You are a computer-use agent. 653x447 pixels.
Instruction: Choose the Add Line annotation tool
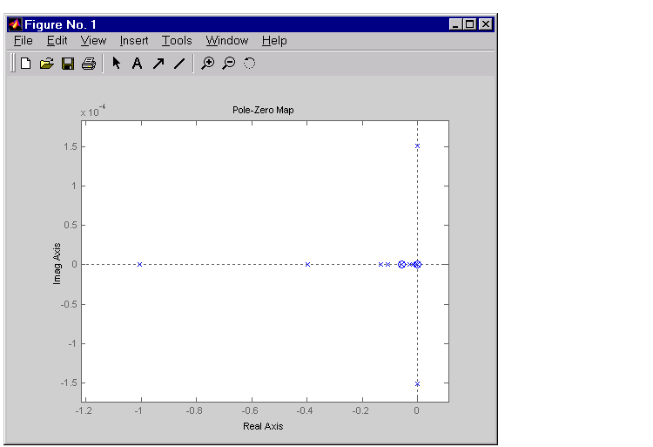[179, 63]
